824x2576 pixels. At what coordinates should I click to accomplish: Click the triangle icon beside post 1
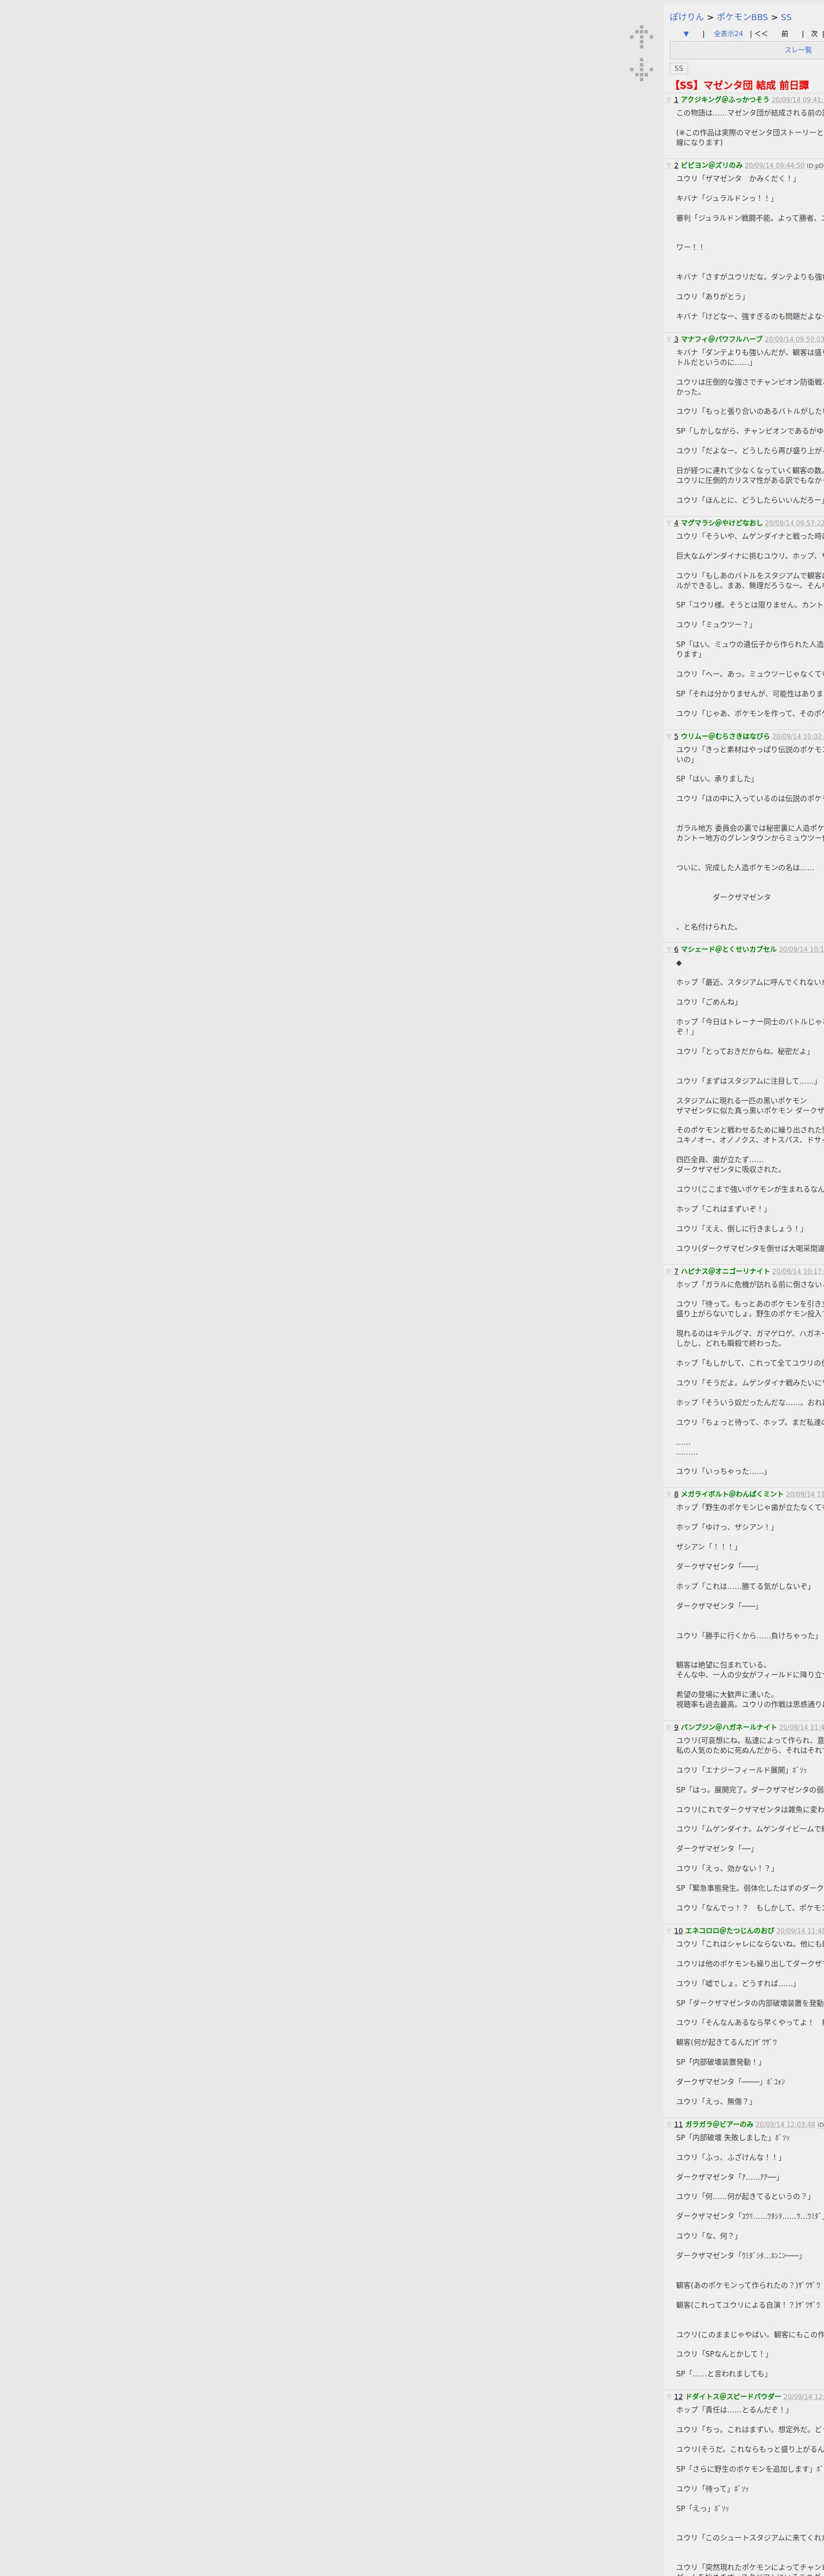coord(669,100)
